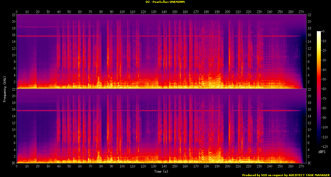Select the "-70" value on the dBFS scale
The image size is (331, 177).
click(x=323, y=98)
